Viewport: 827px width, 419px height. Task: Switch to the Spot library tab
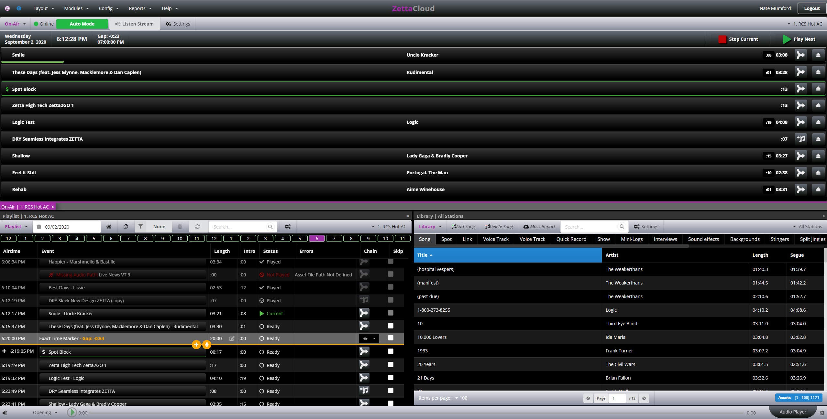(446, 239)
